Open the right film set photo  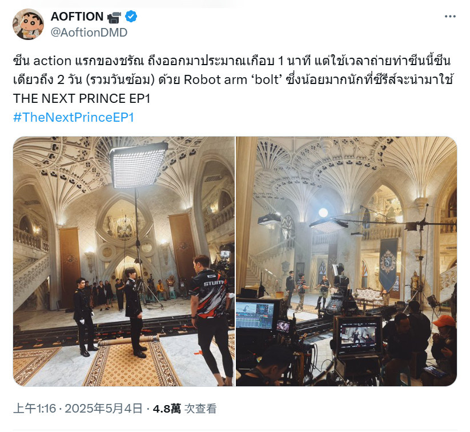point(347,261)
